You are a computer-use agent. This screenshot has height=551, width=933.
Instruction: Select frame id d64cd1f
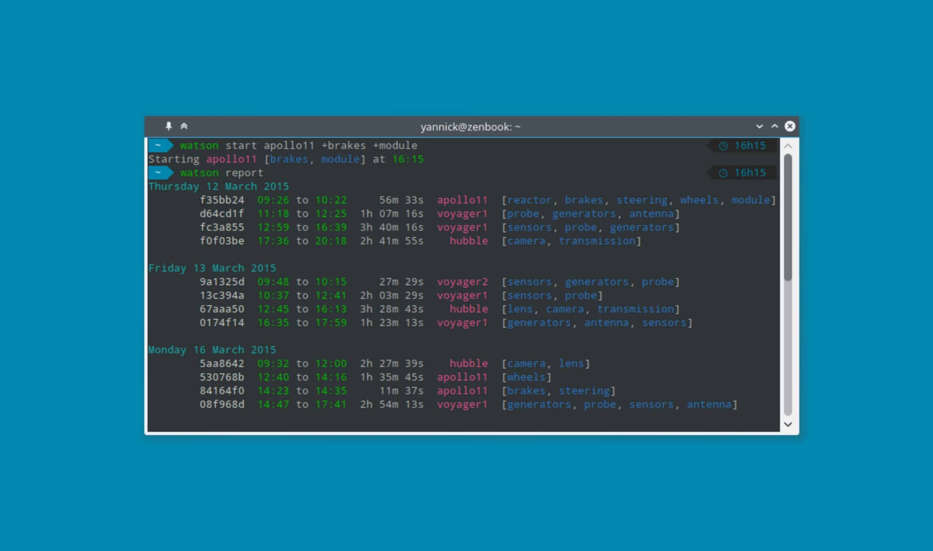222,213
